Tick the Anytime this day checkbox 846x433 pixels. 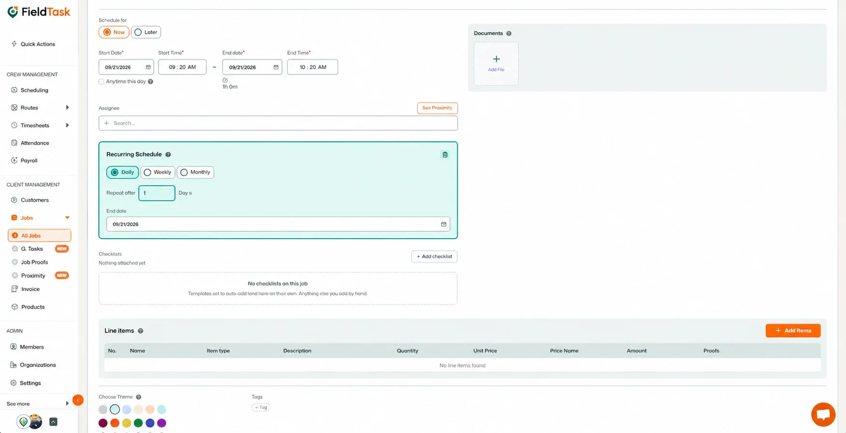(101, 81)
